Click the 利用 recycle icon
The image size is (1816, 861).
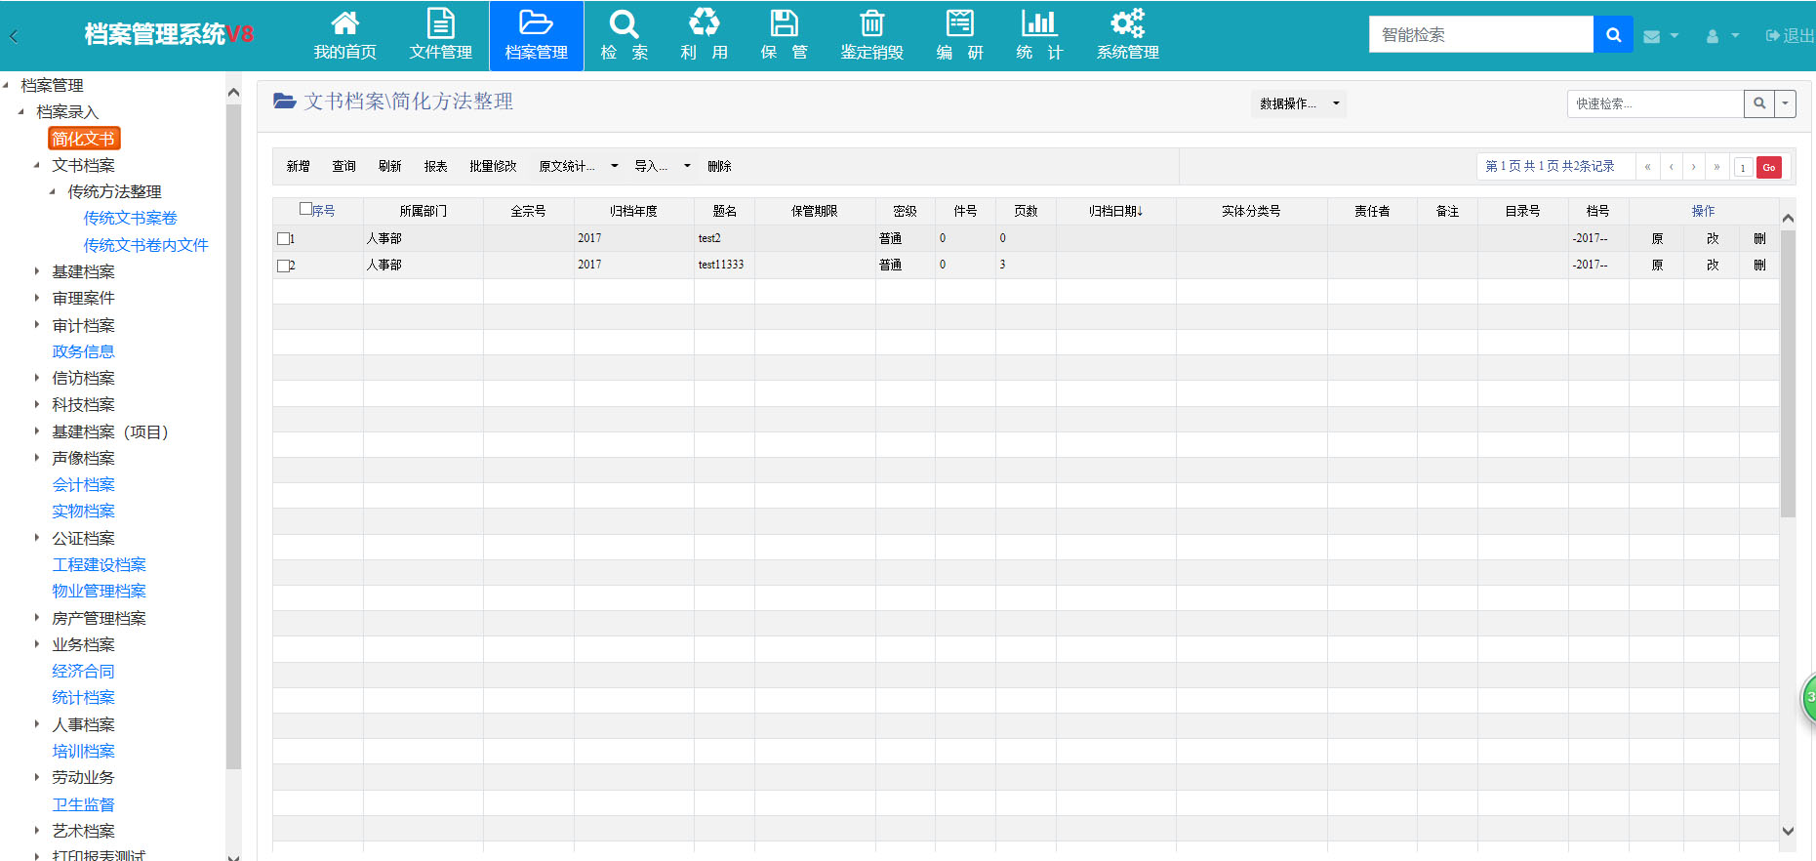point(704,23)
